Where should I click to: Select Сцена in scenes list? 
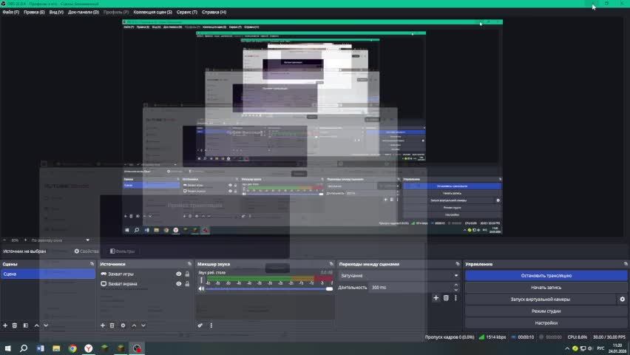[48, 274]
